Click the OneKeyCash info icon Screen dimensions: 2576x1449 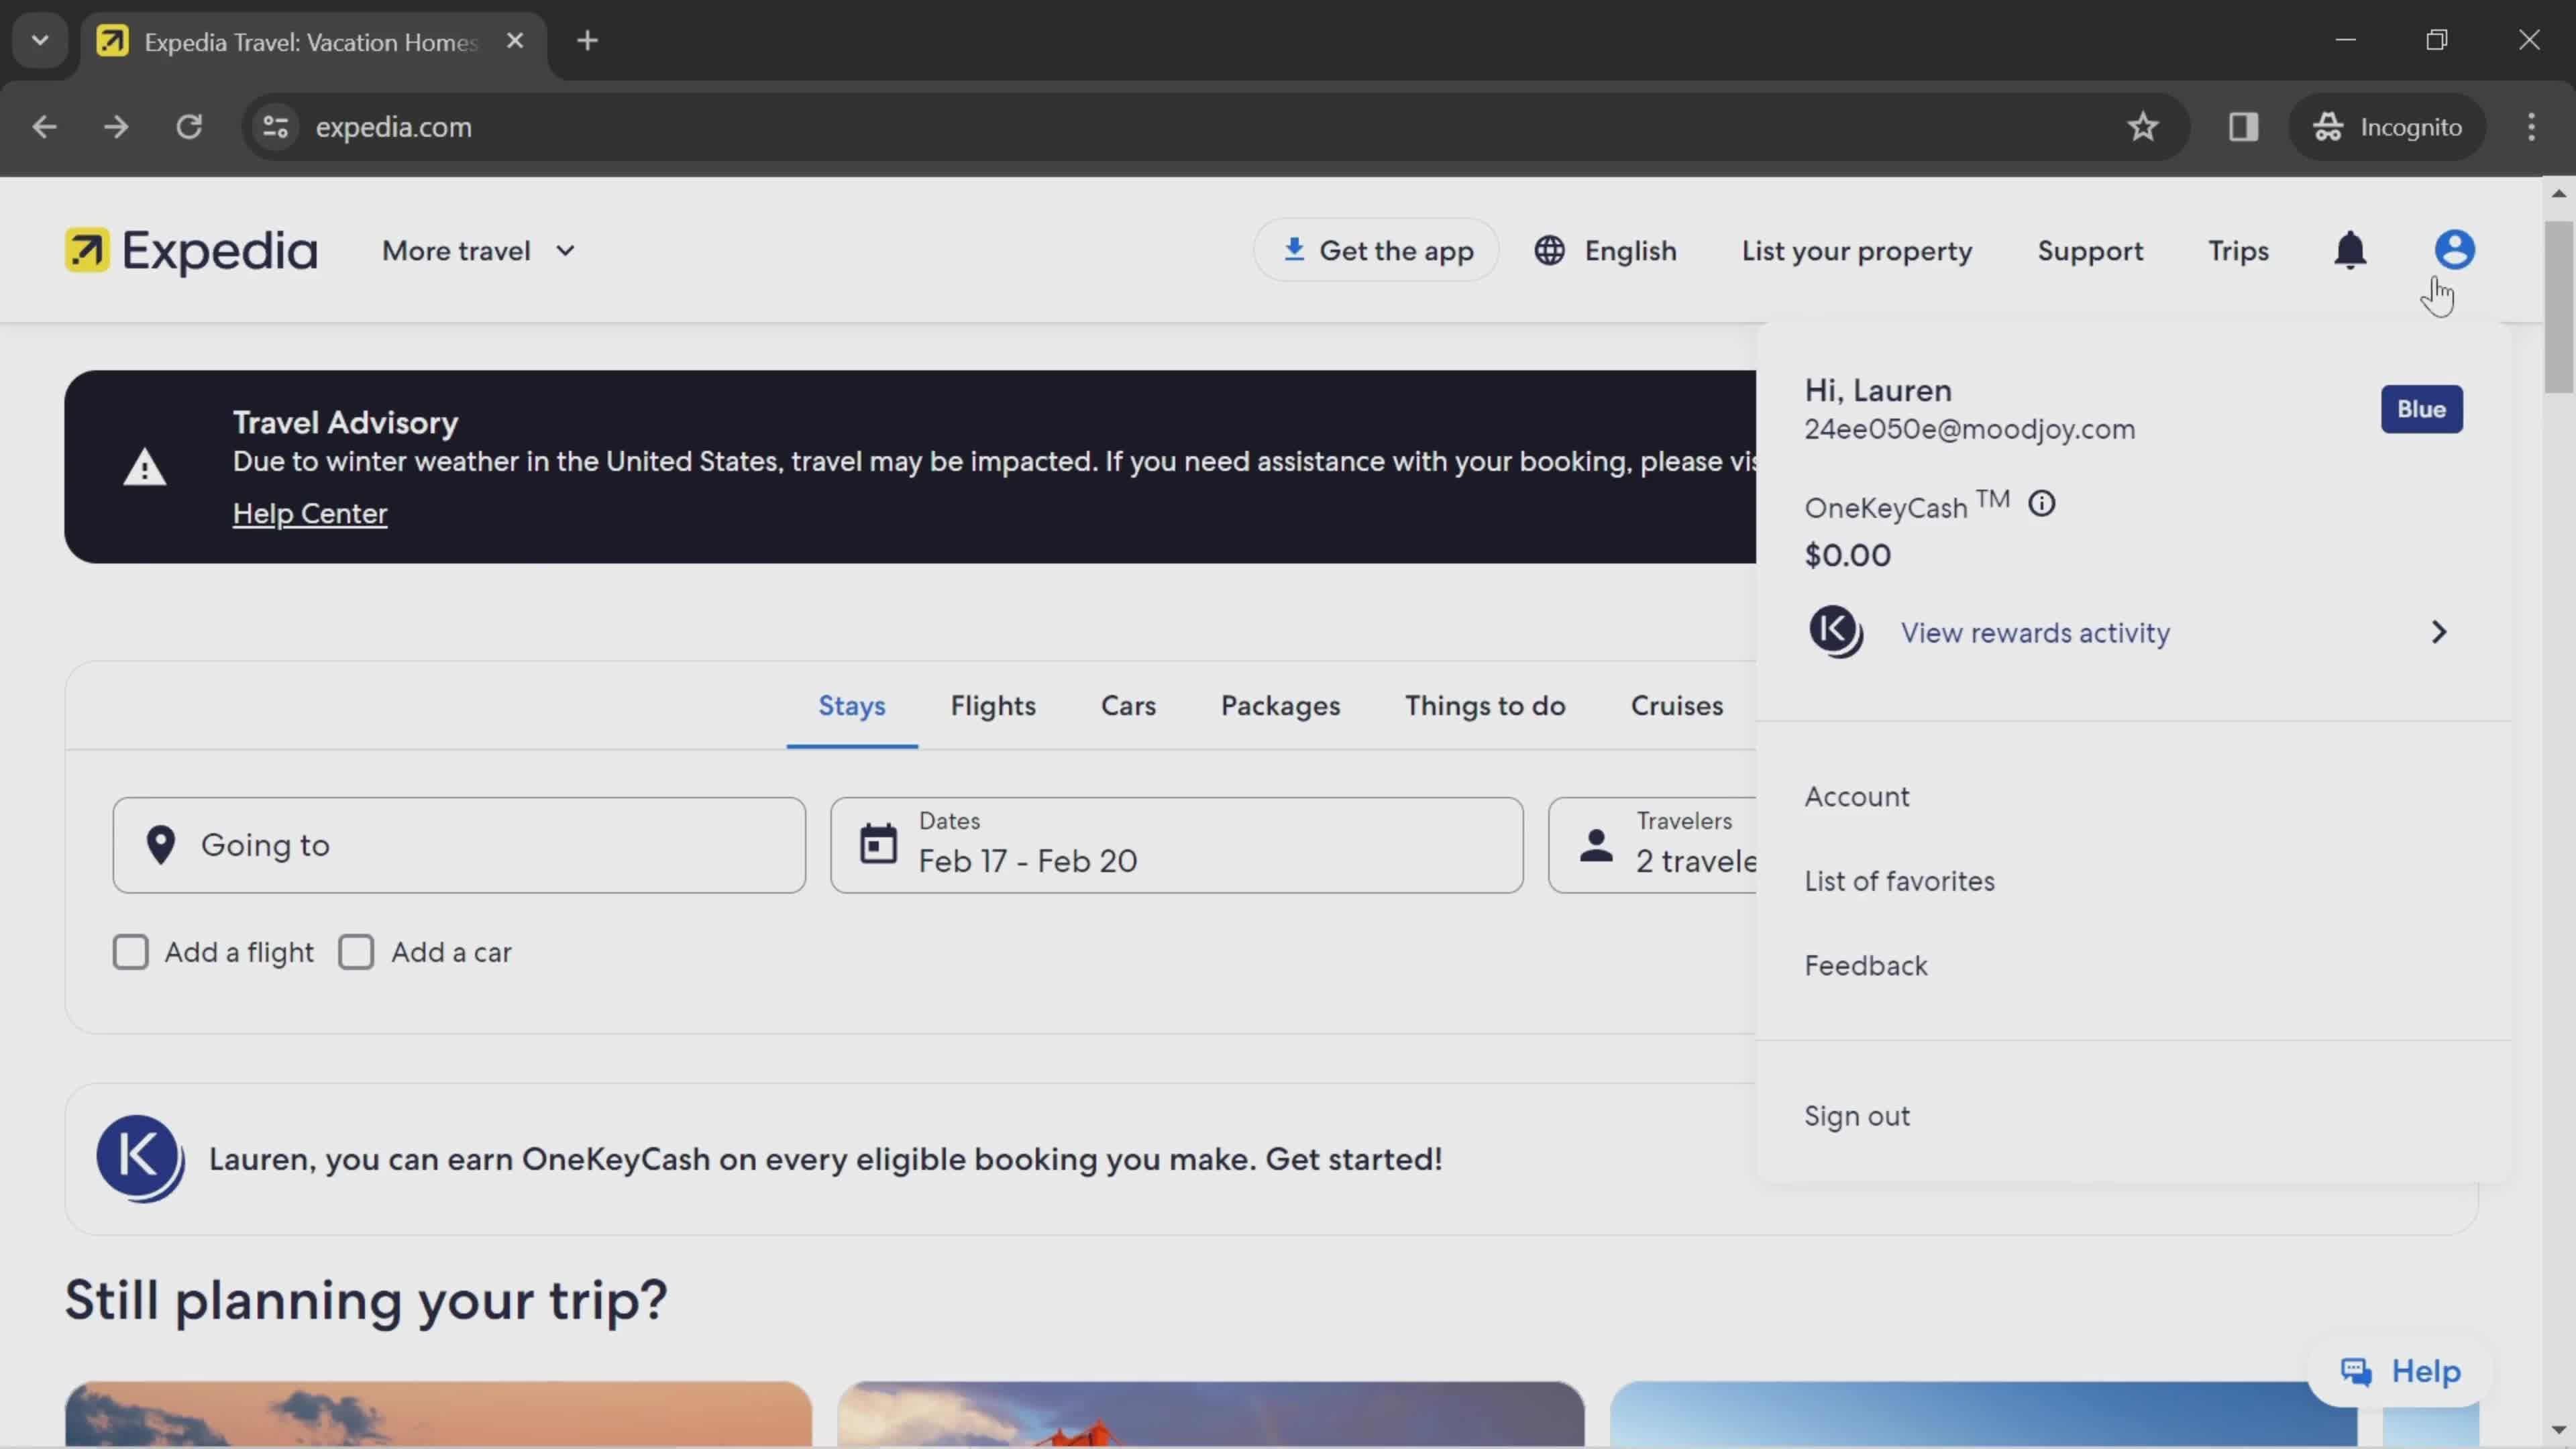pyautogui.click(x=2041, y=504)
